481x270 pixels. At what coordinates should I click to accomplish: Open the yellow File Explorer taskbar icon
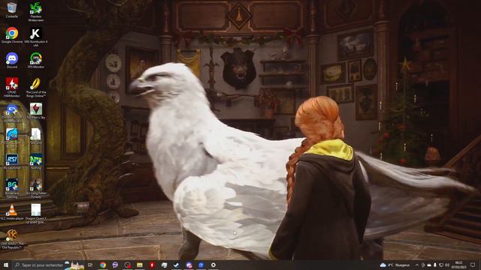pyautogui.click(x=140, y=265)
